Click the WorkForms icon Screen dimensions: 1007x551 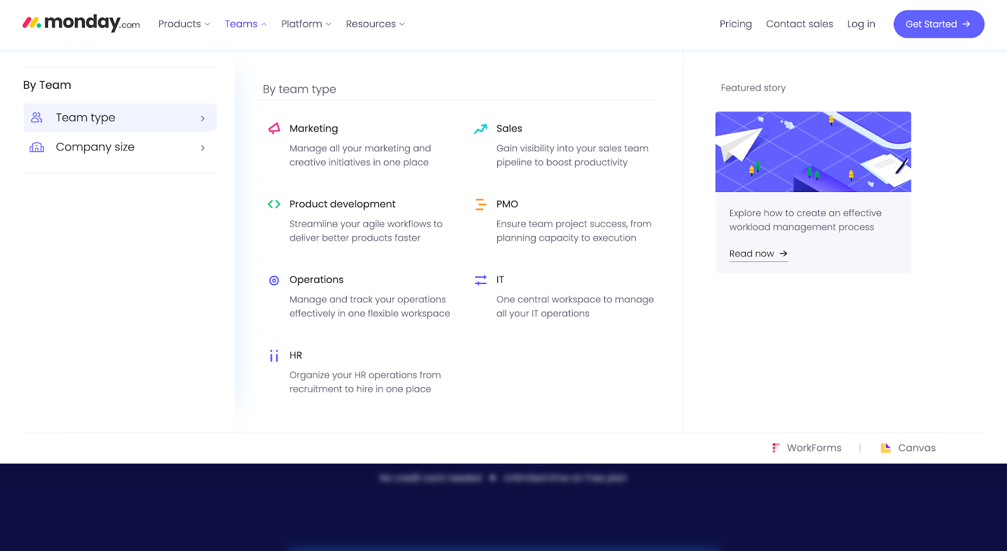(776, 448)
